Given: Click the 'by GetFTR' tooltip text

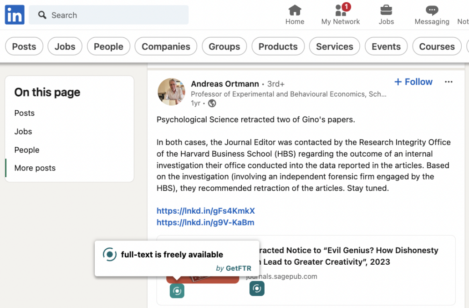Looking at the screenshot, I should 234,268.
